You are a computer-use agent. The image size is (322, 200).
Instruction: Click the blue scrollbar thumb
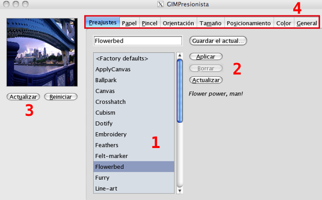click(180, 91)
